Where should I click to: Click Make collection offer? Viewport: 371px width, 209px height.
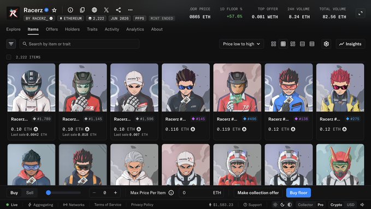(258, 193)
